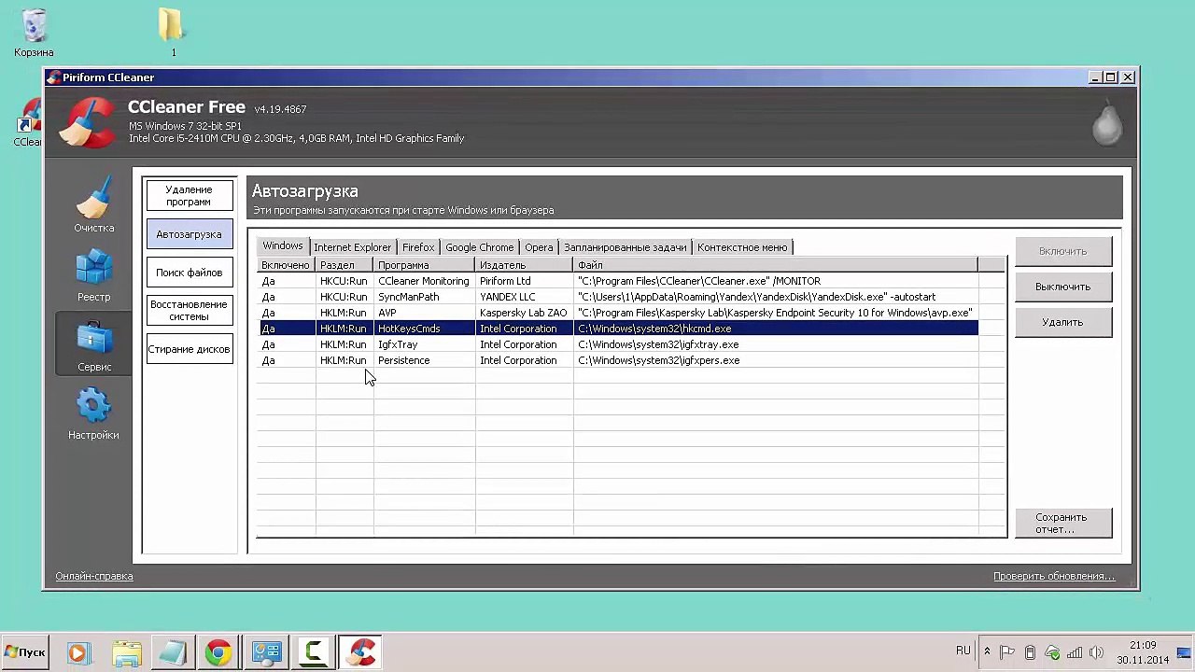This screenshot has height=672, width=1195.
Task: Open the Очистка cleaner section
Action: tap(94, 204)
